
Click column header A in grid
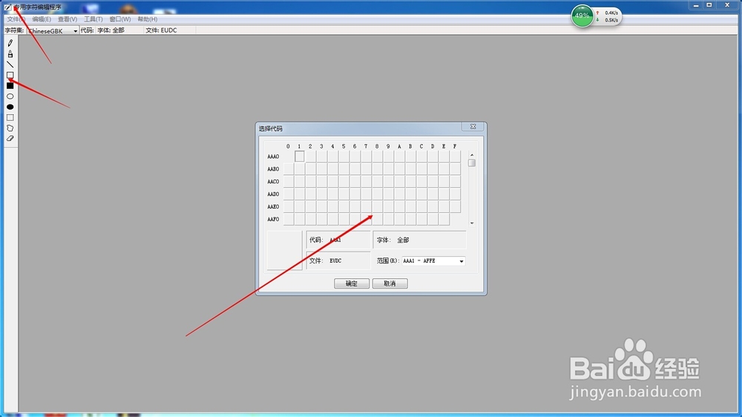(399, 146)
